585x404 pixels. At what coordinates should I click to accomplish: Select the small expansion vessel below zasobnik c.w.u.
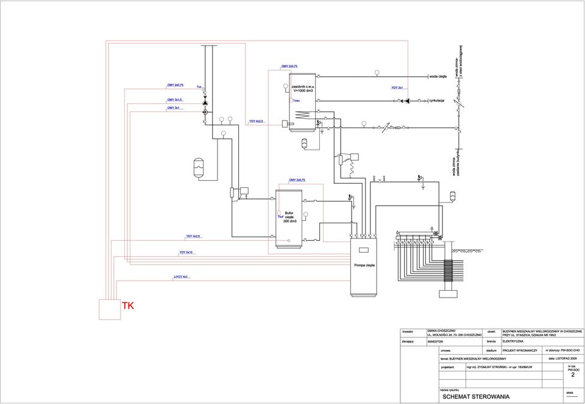point(304,143)
